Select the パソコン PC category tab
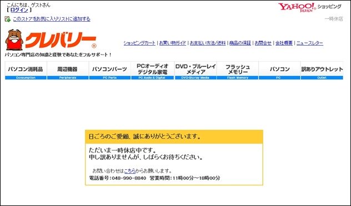The height and width of the screenshot is (206, 351). [x=279, y=71]
